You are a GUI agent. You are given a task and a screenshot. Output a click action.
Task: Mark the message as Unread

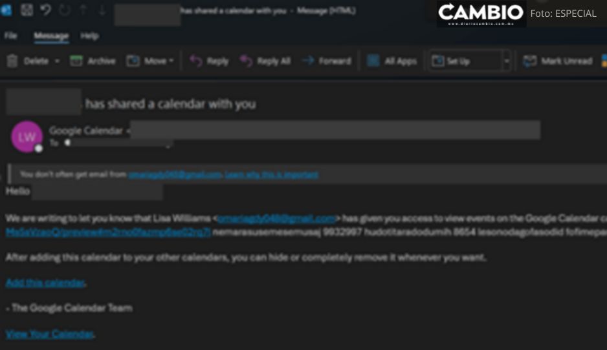click(x=557, y=61)
